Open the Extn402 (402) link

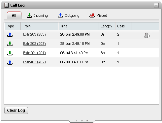pos(34,62)
